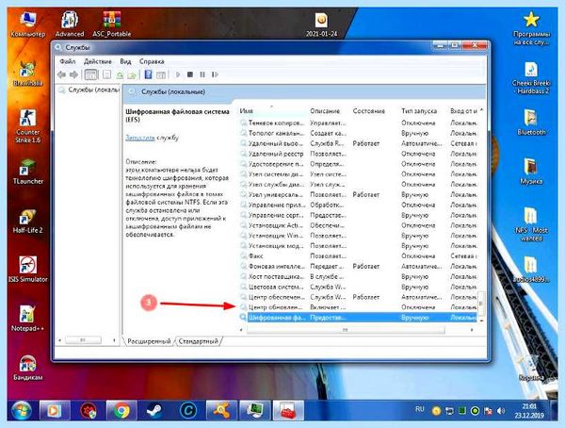This screenshot has height=428, width=565.
Task: Sort by the Имя column header
Action: [272, 111]
